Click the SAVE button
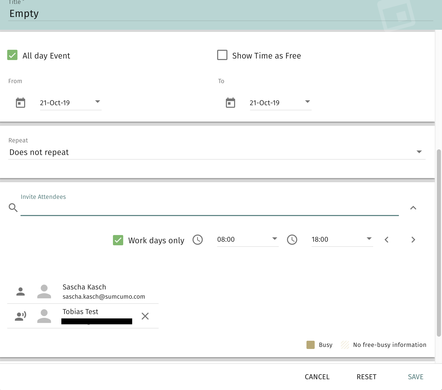This screenshot has height=390, width=442. [416, 377]
